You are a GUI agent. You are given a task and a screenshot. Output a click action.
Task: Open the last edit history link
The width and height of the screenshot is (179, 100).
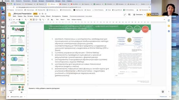[81, 16]
